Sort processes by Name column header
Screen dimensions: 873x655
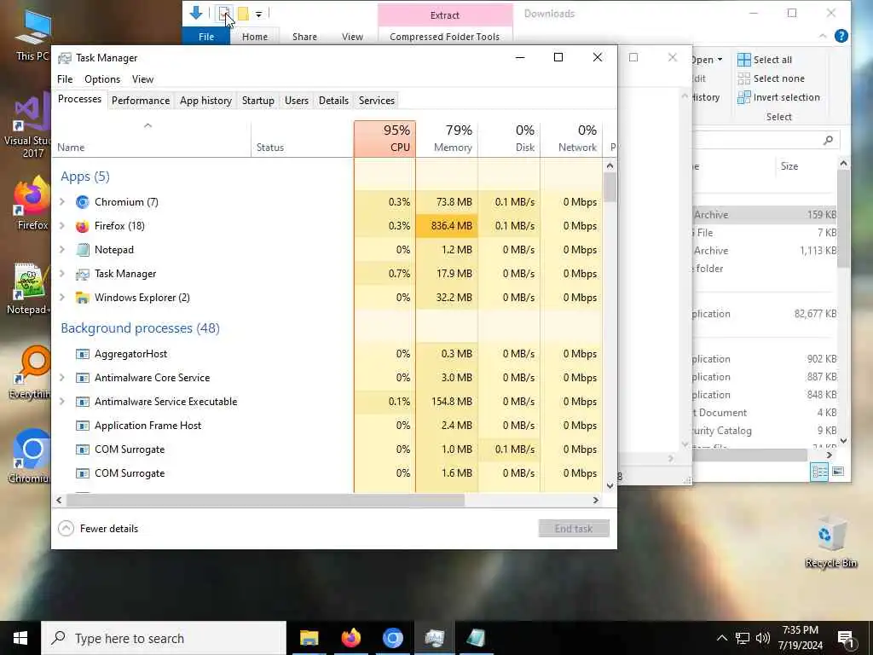coord(152,139)
